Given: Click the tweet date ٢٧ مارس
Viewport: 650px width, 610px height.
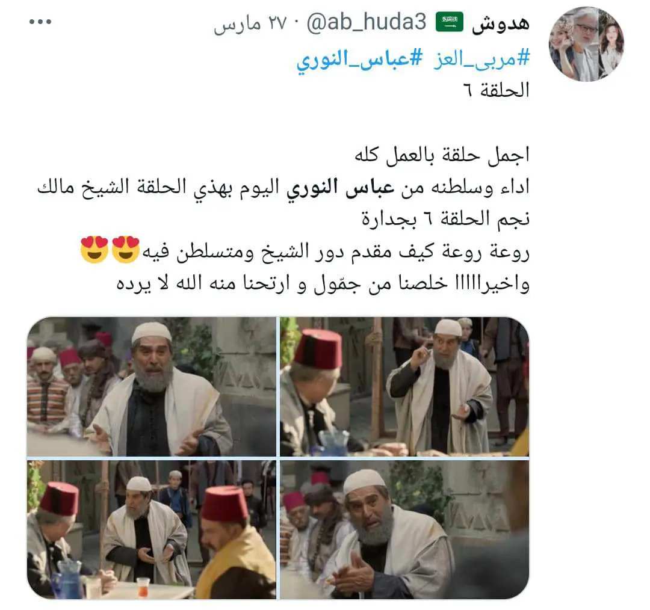Looking at the screenshot, I should pos(250,23).
